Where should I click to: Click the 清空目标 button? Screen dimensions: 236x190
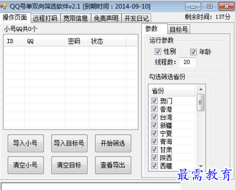pyautogui.click(x=69, y=165)
